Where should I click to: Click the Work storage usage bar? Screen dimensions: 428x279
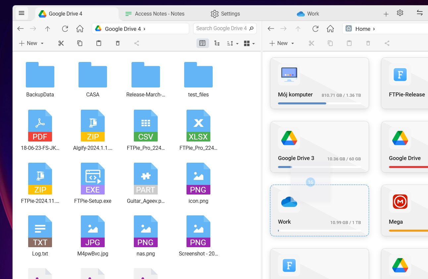pyautogui.click(x=319, y=231)
